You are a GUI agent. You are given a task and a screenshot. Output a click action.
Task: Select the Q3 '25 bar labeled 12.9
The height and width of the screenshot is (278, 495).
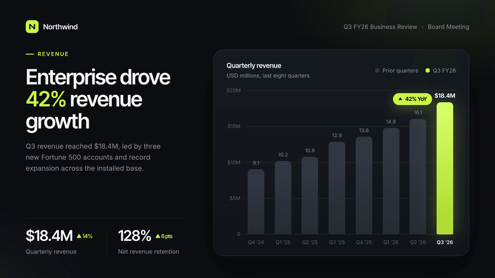(337, 188)
